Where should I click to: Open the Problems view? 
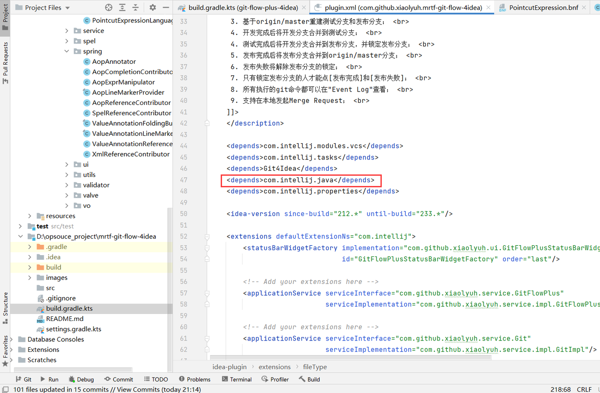[x=195, y=379]
